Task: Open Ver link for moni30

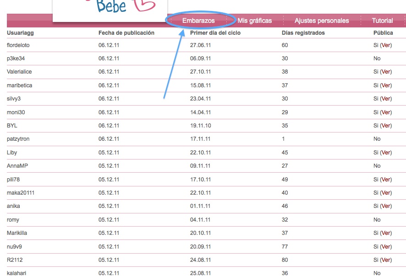Action: coord(386,112)
